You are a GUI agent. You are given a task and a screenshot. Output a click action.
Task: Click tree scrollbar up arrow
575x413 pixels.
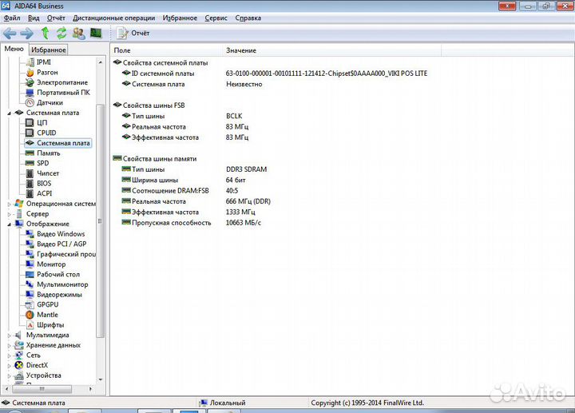pos(101,63)
